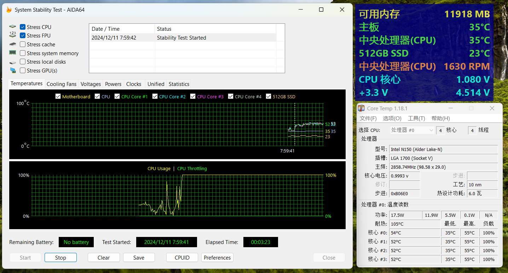
Task: Click the 123 icon beside Stress FPU
Action: coord(13,35)
